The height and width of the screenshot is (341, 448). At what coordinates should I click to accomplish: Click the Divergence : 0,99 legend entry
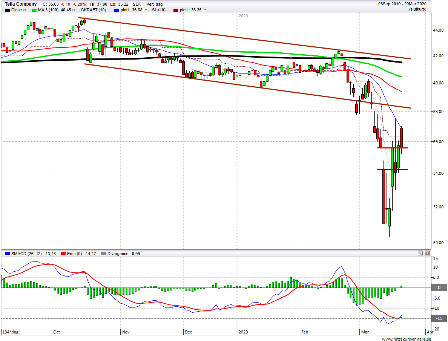[x=124, y=254]
